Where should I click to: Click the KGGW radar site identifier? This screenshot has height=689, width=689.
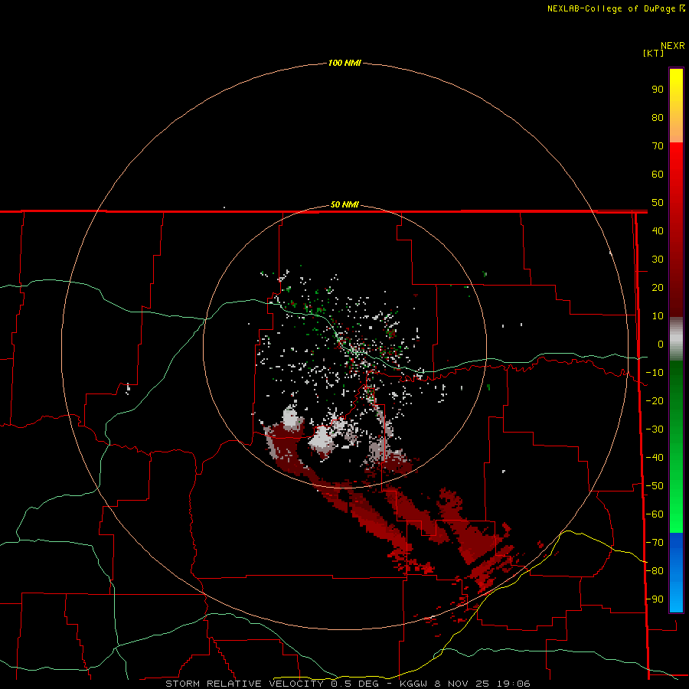(413, 684)
